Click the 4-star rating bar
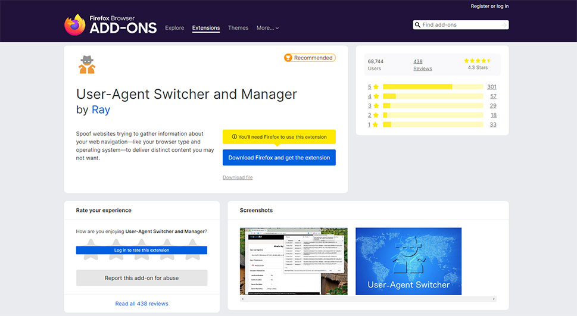Viewport: 577px width, 316px height. pyautogui.click(x=433, y=96)
